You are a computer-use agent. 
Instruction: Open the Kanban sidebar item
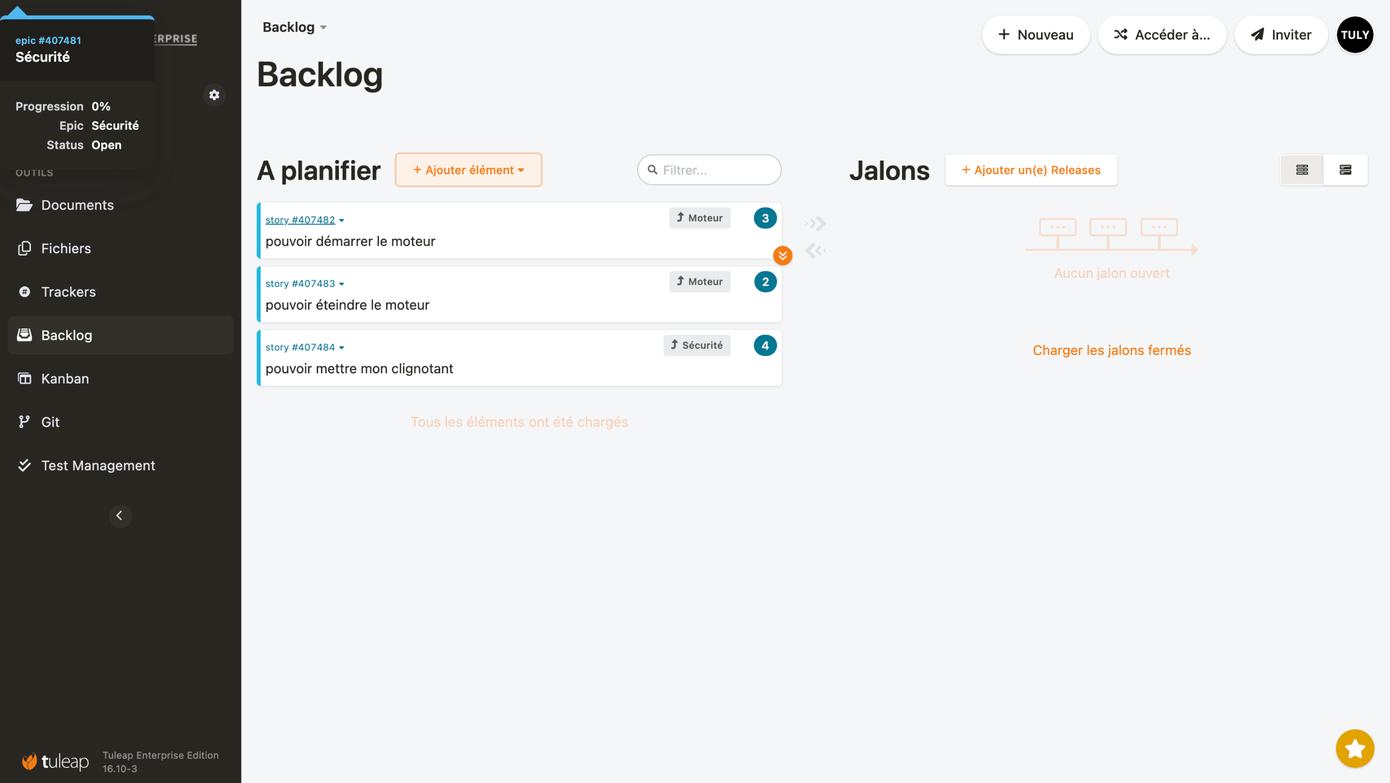[65, 379]
